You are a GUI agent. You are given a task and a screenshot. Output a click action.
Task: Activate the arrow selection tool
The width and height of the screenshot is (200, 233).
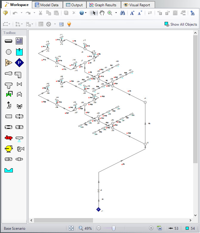(x=94, y=13)
